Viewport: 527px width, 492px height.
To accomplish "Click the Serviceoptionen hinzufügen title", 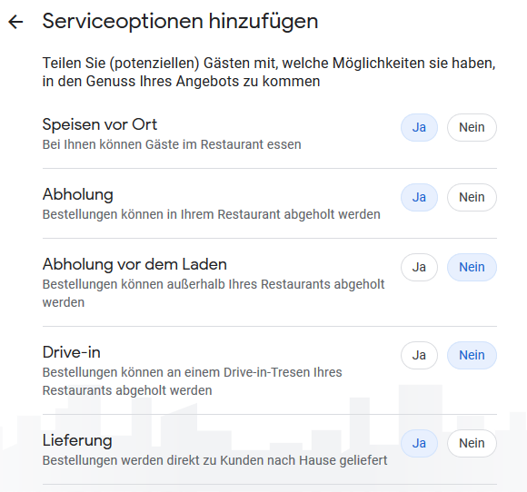I will tap(180, 22).
